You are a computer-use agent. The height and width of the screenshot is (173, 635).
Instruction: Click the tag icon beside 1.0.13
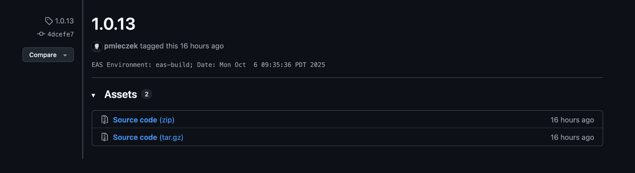(49, 21)
